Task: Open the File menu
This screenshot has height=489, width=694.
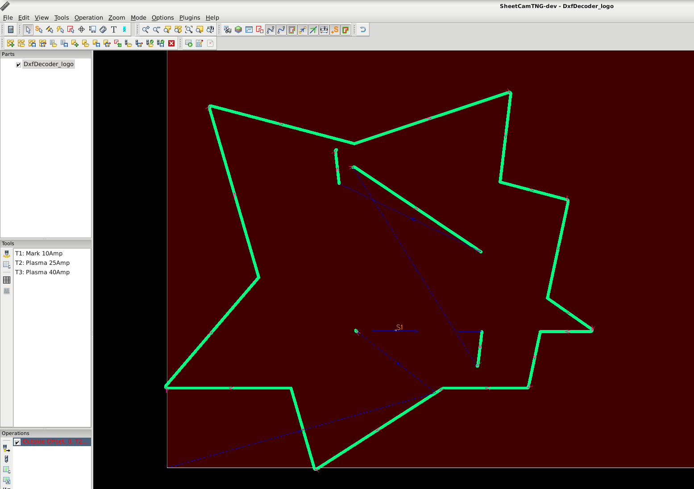Action: (x=8, y=17)
